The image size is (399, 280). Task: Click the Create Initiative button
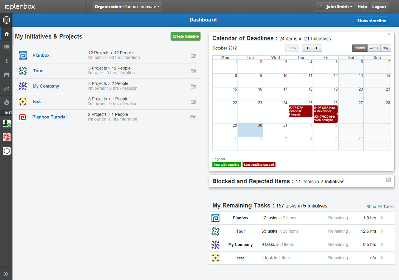click(185, 36)
